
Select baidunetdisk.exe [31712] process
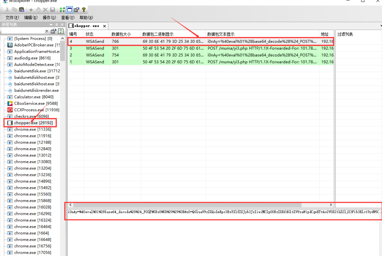(37, 71)
